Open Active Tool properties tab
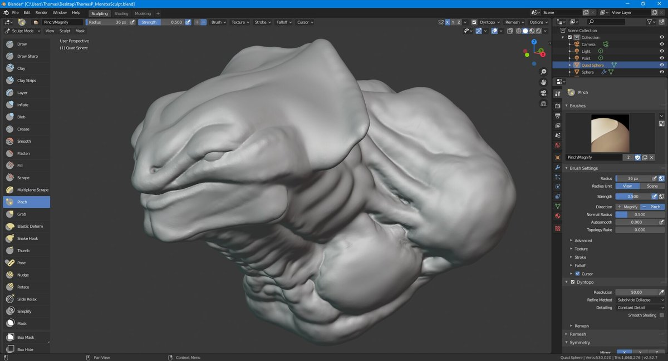Image resolution: width=668 pixels, height=361 pixels. tap(557, 94)
